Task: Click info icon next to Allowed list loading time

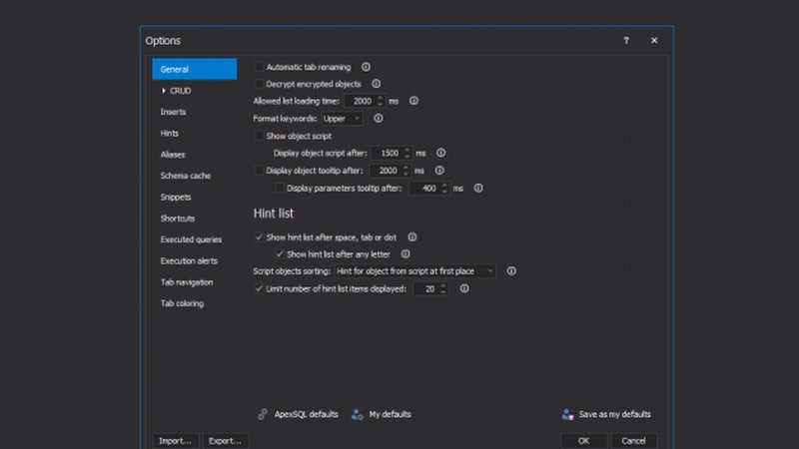Action: point(413,101)
